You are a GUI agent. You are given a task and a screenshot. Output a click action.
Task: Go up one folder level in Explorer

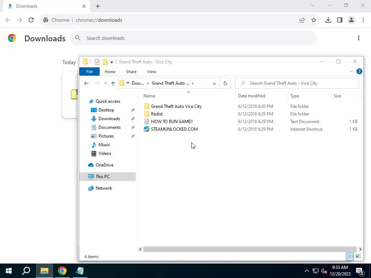click(113, 83)
